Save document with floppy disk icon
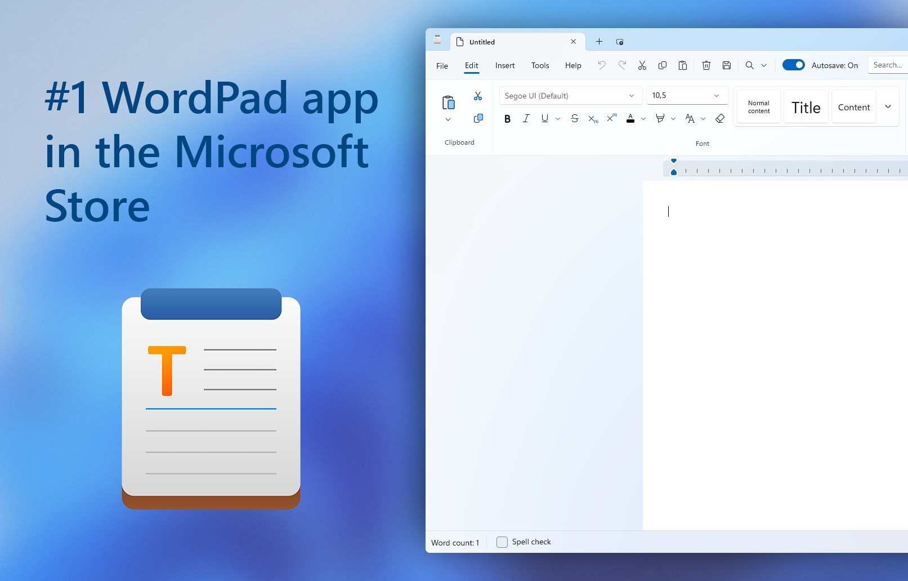 click(726, 65)
